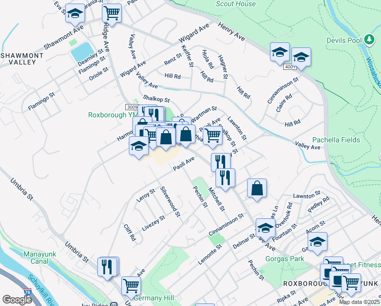This screenshot has height=306, width=381.
Task: Click the Scout House label
Action: coord(236,4)
